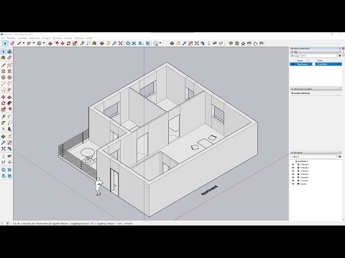The width and height of the screenshot is (345, 258).
Task: Click the info icon in status bar
Action: coord(8,224)
